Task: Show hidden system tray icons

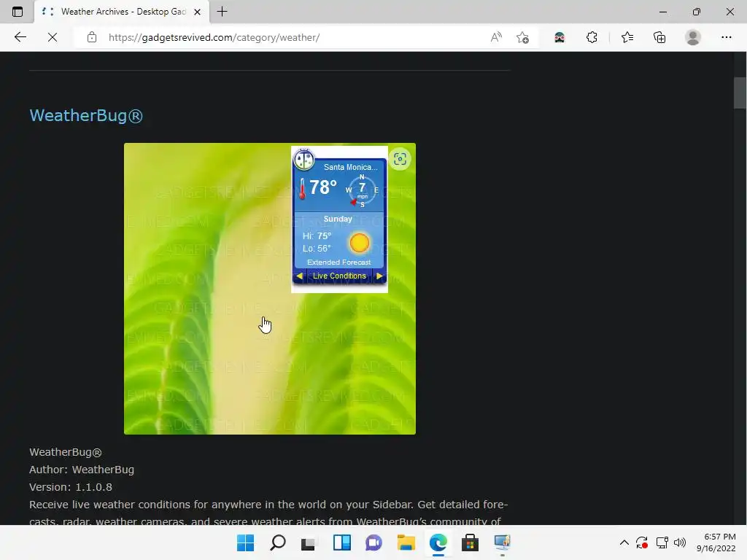Action: point(624,542)
